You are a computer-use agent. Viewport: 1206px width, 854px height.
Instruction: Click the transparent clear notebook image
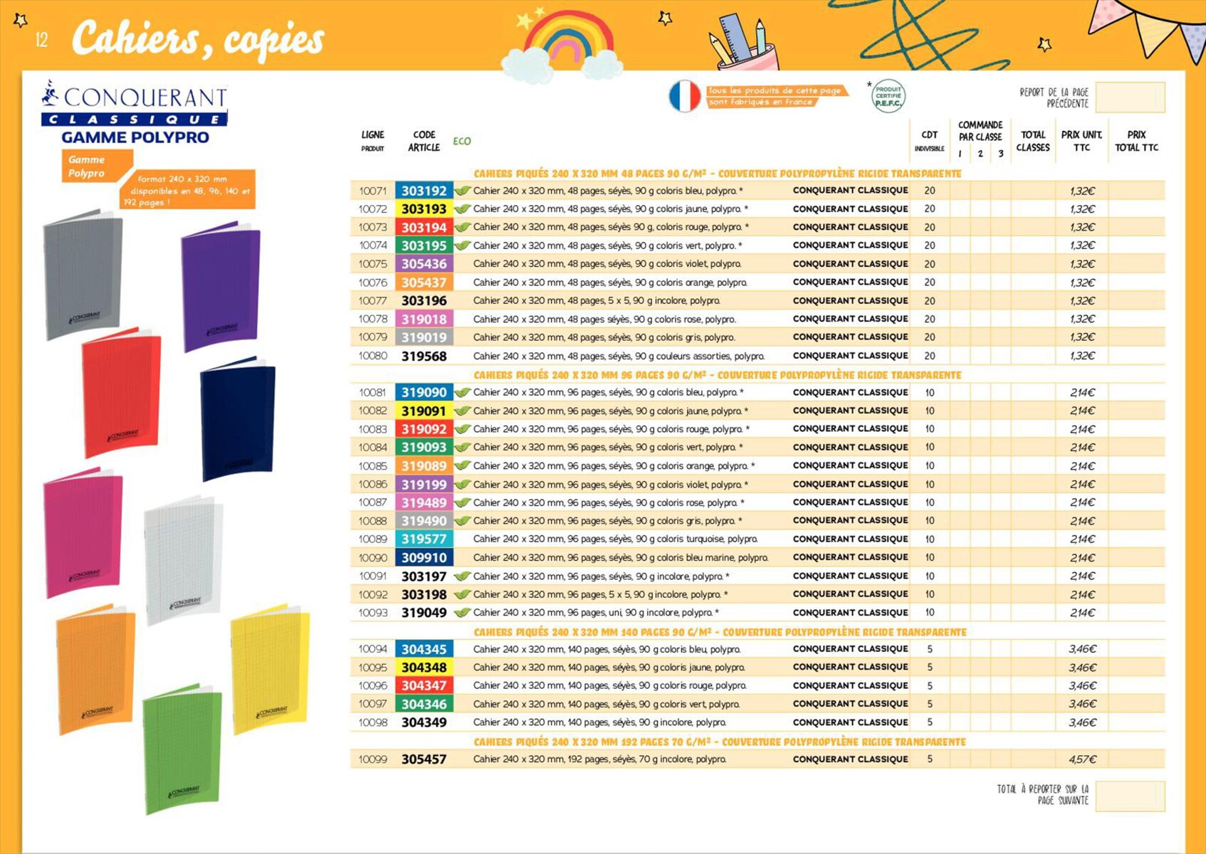[183, 560]
